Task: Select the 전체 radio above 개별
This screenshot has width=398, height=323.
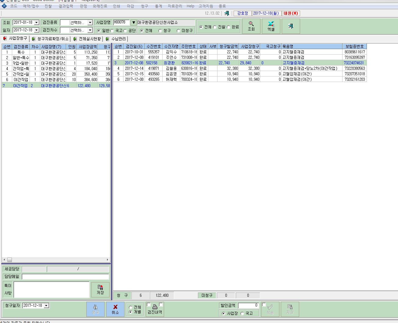Action: 131,307
